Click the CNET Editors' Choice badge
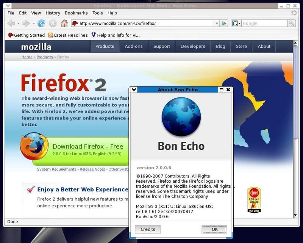Image resolution: width=303 pixels, height=243 pixels. pyautogui.click(x=254, y=200)
